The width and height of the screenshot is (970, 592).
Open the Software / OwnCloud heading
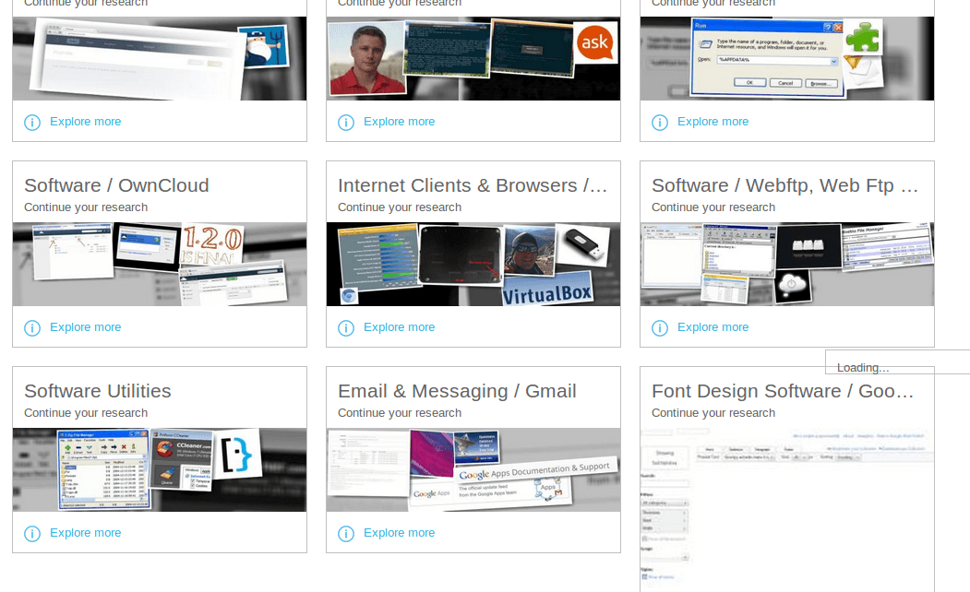[116, 185]
